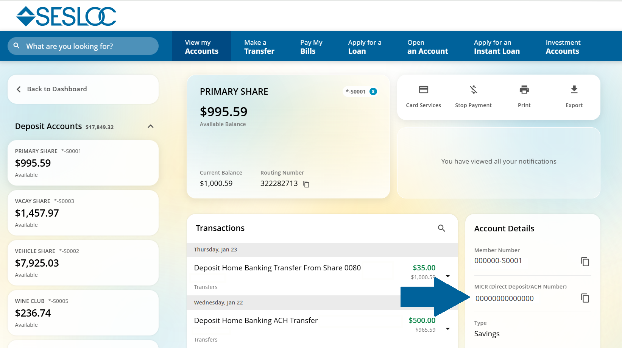The width and height of the screenshot is (622, 348).
Task: Export account transactions
Action: click(x=574, y=96)
